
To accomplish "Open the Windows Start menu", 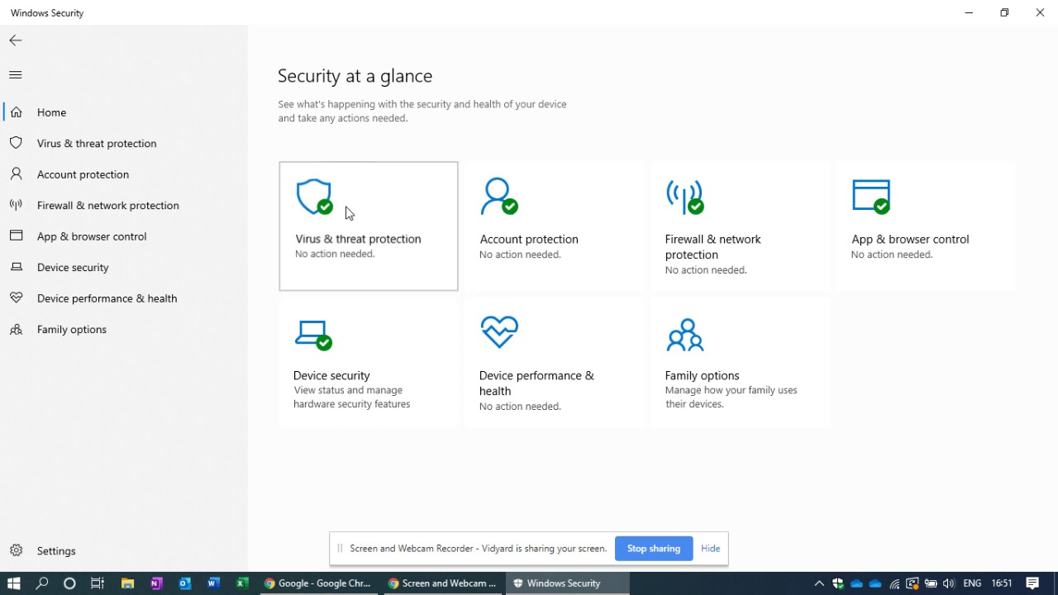I will [x=14, y=583].
